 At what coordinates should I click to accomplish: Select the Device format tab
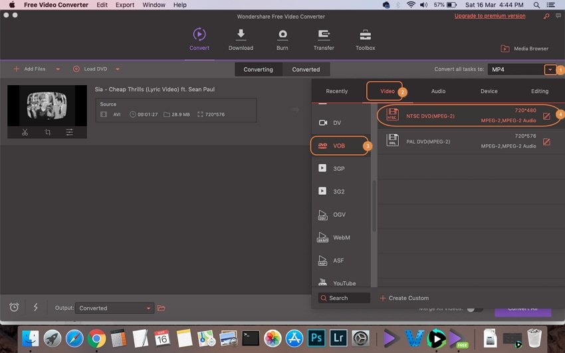point(489,91)
